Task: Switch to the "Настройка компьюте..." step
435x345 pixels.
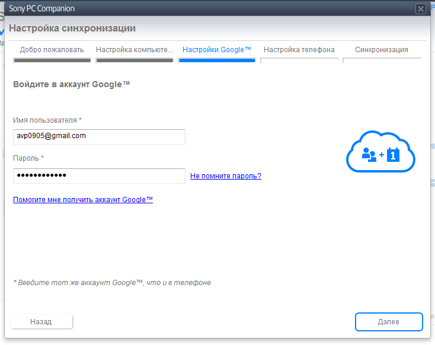Action: click(135, 50)
